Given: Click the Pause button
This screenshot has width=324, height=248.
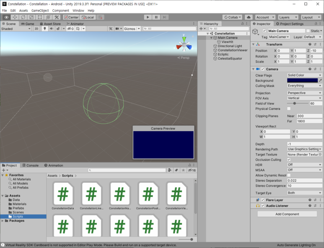Looking at the screenshot, I should coord(156,17).
